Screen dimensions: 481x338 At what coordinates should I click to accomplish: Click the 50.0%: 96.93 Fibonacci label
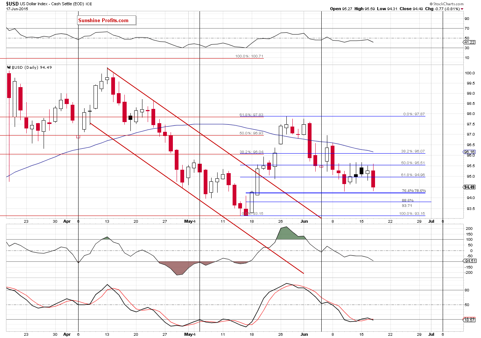[x=251, y=133]
